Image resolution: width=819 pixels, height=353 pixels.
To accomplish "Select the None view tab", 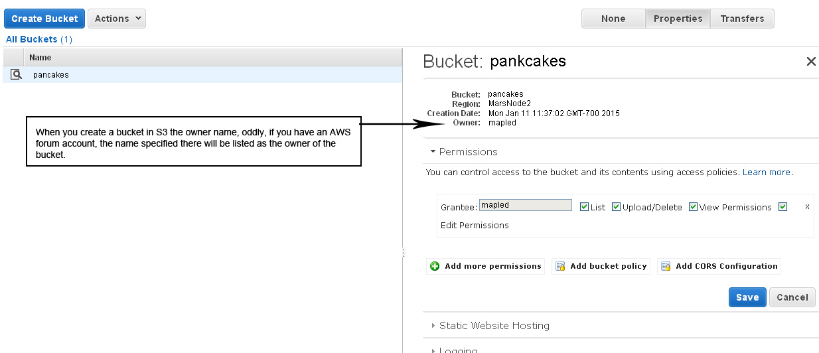I will click(613, 19).
